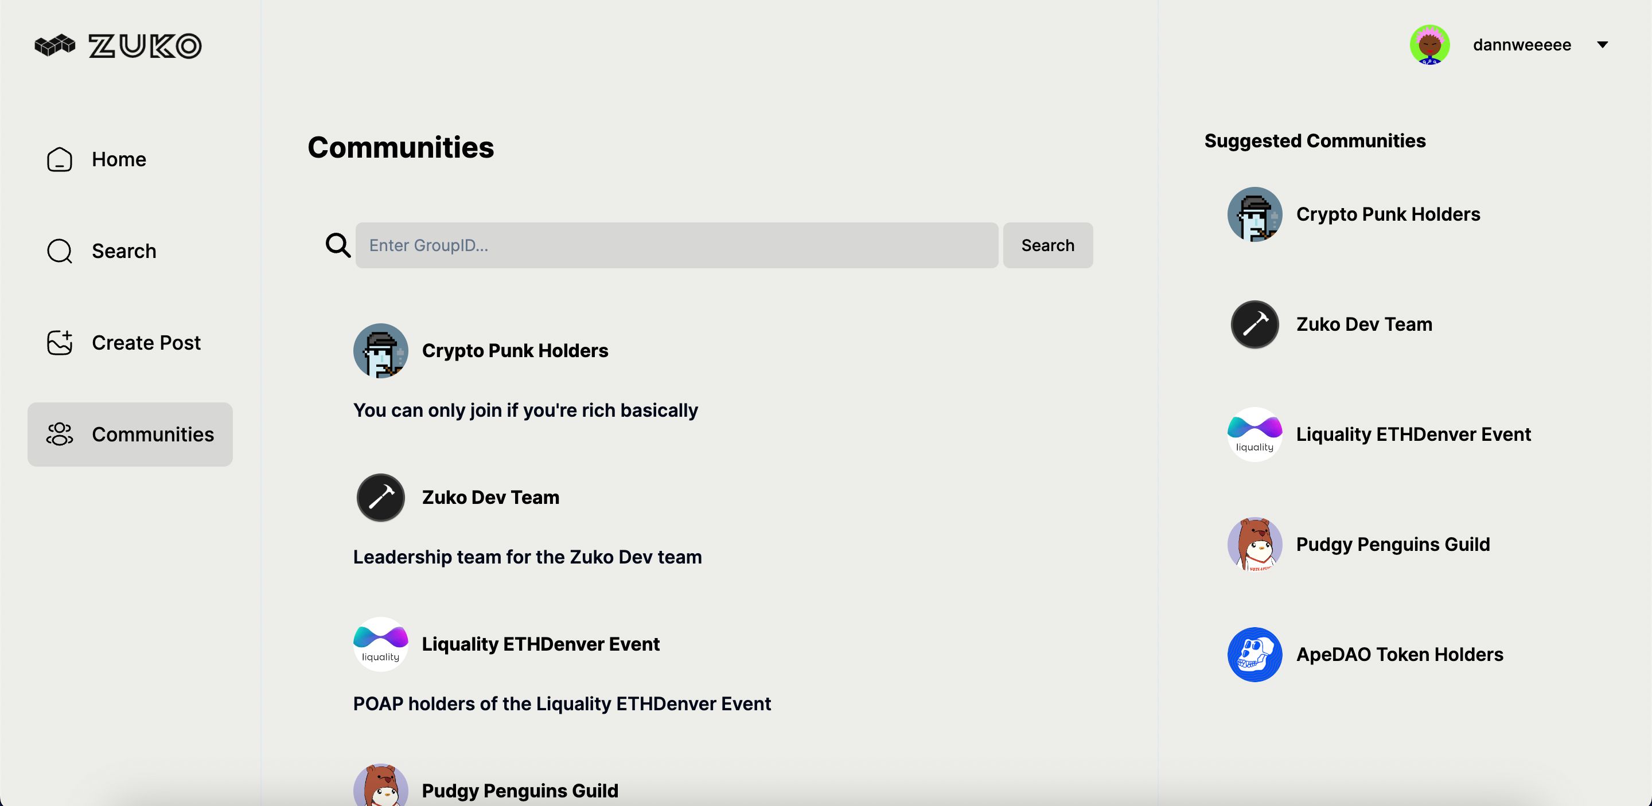
Task: Open Zuko Dev Team title in main list
Action: coord(490,498)
